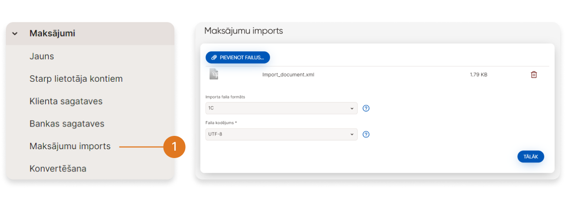Click the 1.79 KB file size text
This screenshot has height=224, width=566.
coord(478,75)
